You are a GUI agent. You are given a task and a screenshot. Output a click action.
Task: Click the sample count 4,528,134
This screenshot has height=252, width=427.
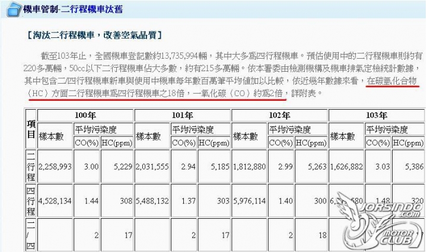click(x=55, y=201)
